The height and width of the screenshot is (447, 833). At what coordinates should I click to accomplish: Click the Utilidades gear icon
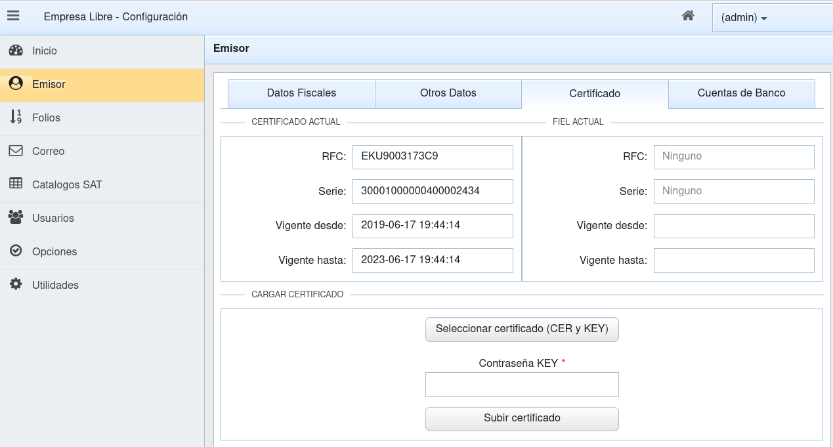[x=16, y=285]
